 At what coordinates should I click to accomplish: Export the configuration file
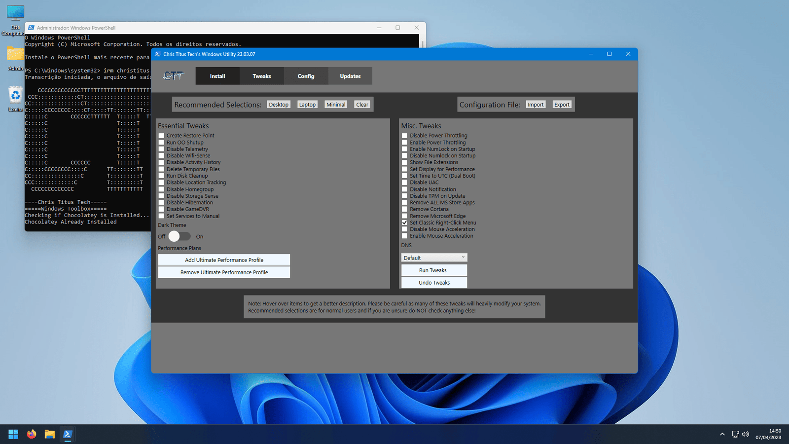[x=562, y=105]
